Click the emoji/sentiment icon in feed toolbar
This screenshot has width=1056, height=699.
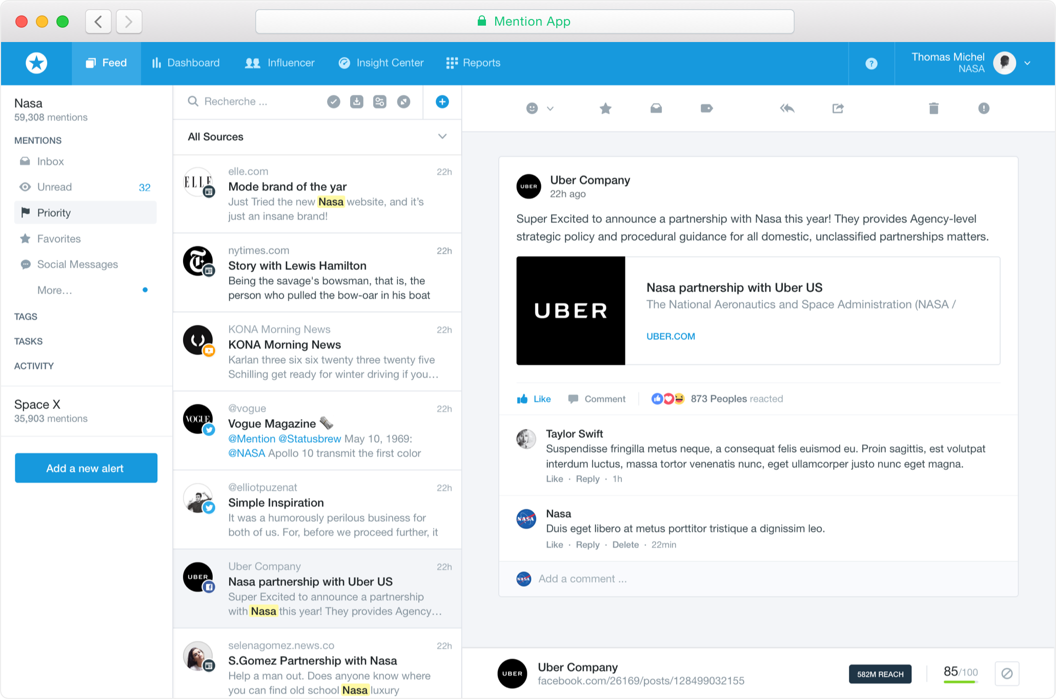tap(532, 109)
